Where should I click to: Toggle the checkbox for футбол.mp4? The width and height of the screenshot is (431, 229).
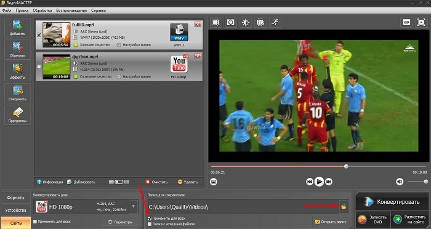click(39, 67)
